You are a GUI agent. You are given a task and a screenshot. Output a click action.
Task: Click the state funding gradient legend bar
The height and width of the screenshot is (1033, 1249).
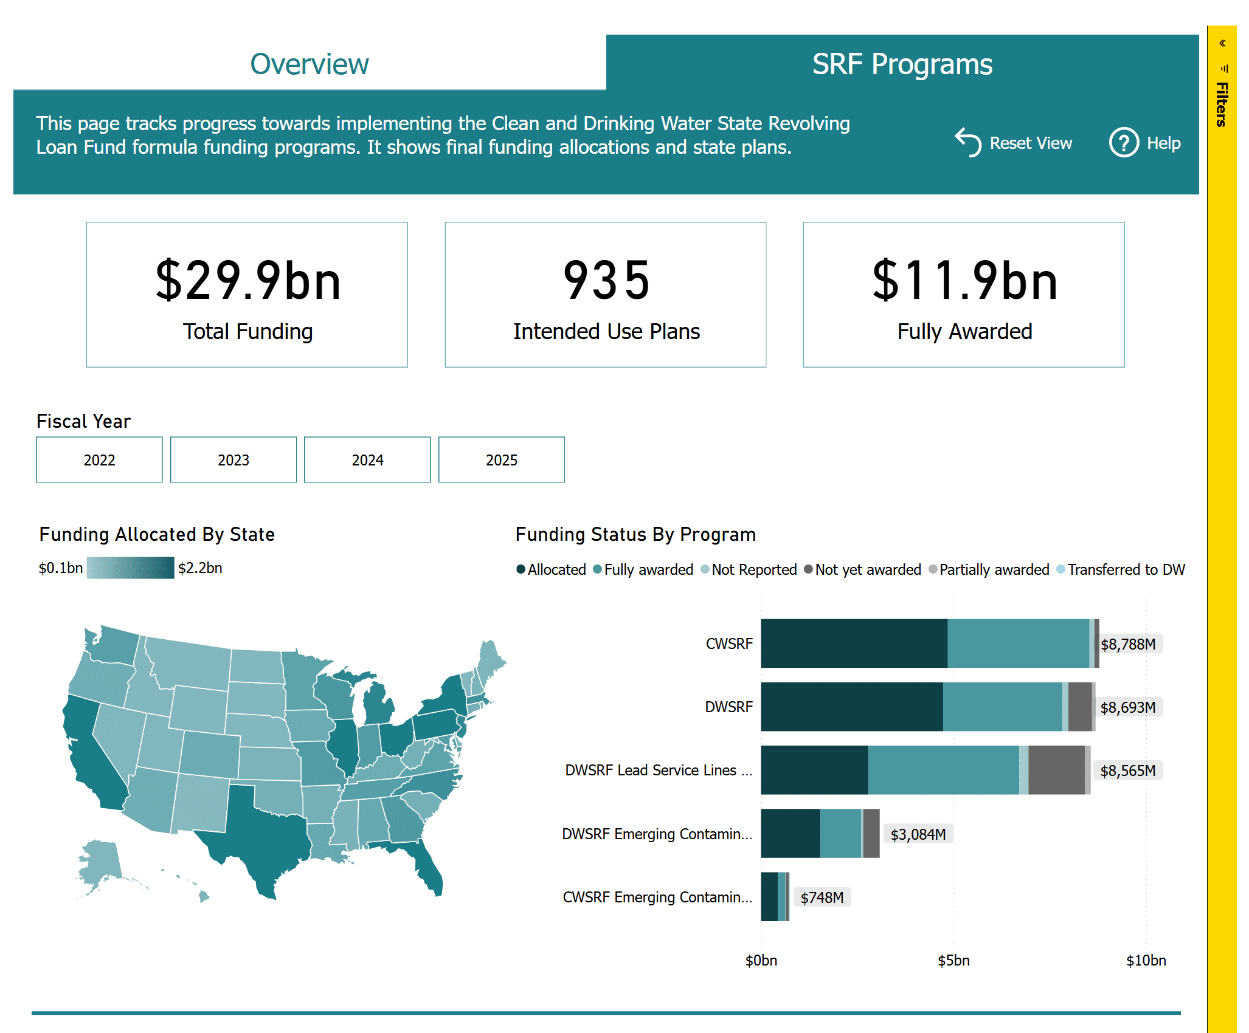pyautogui.click(x=130, y=568)
